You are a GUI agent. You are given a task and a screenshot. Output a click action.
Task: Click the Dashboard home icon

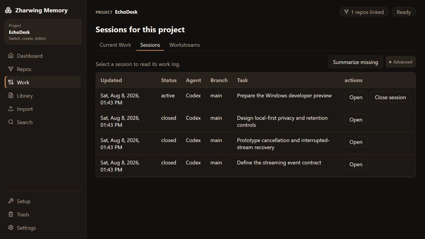coord(11,56)
